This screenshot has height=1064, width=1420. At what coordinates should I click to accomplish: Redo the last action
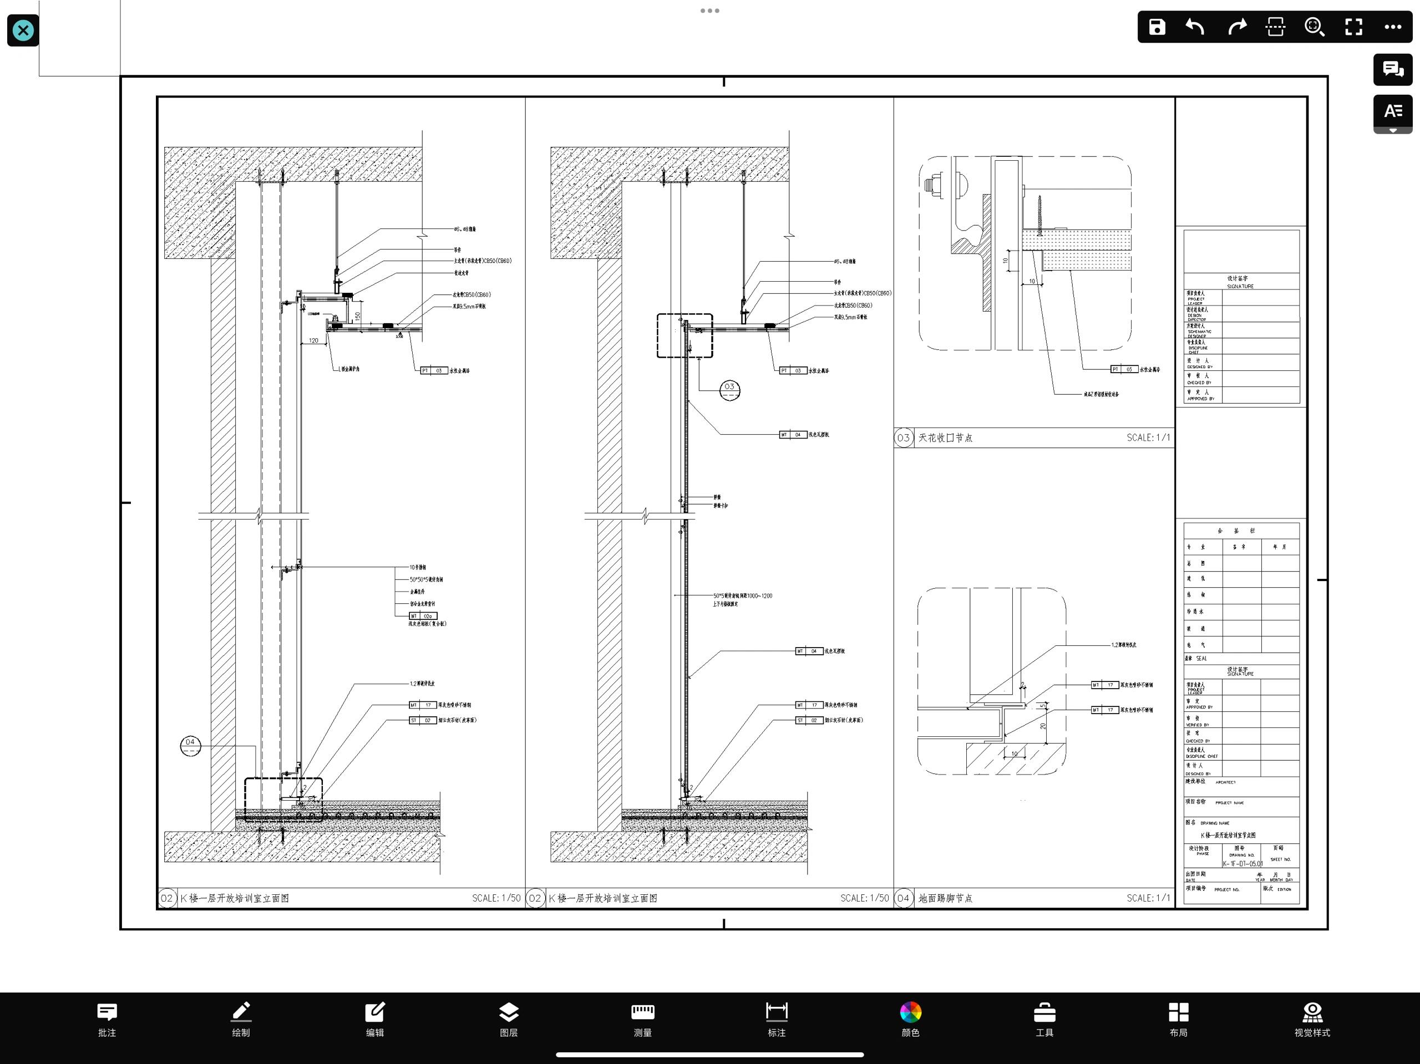click(1236, 27)
